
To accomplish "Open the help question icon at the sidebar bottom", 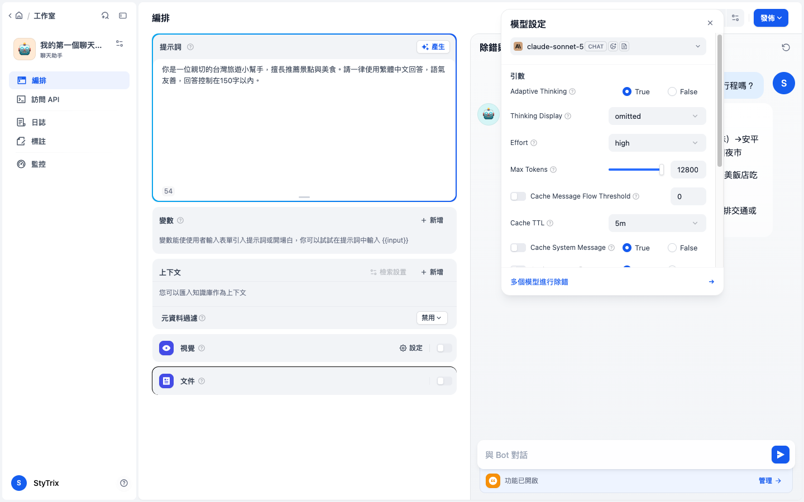I will click(x=124, y=483).
